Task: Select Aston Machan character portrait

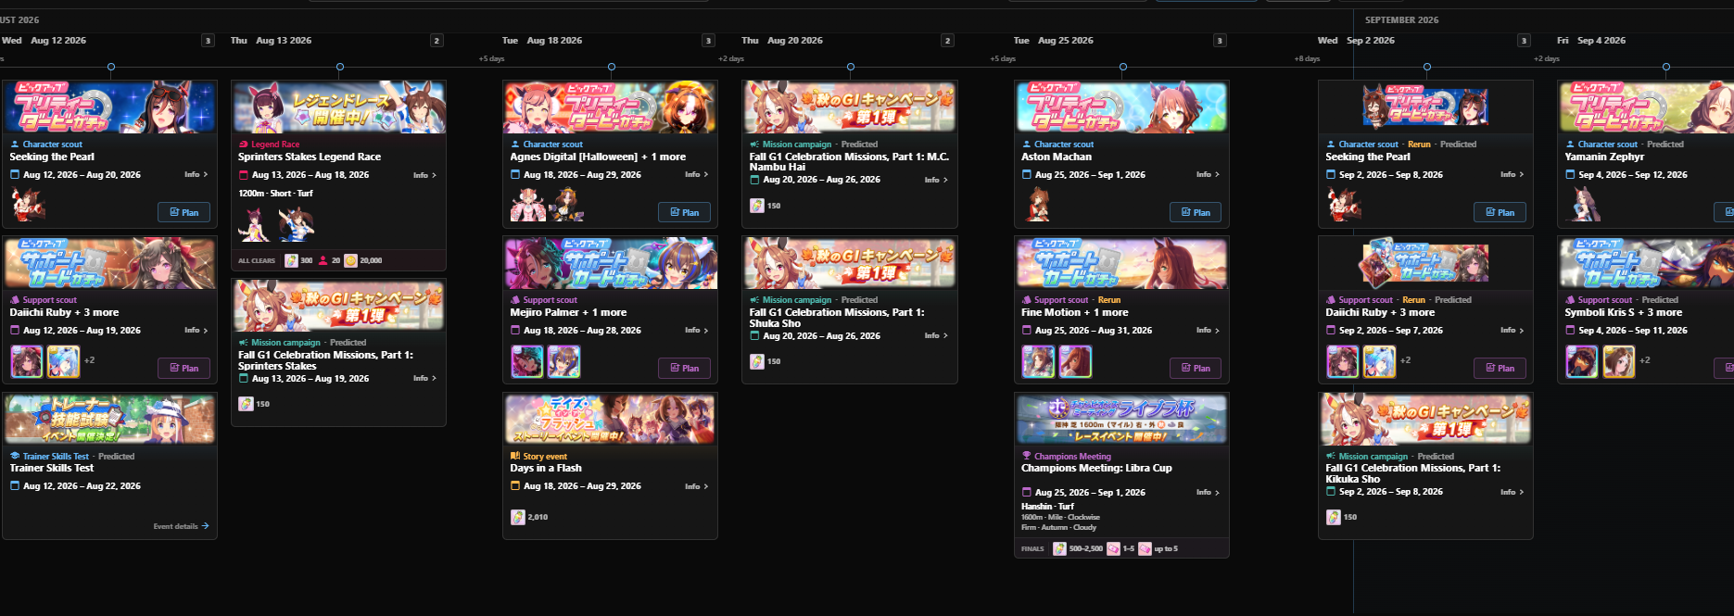Action: 1038,205
